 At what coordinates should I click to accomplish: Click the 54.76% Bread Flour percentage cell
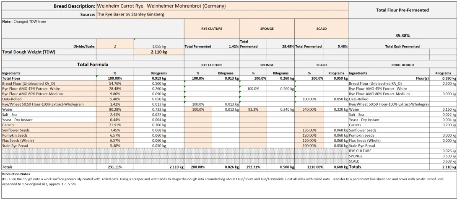[115, 83]
